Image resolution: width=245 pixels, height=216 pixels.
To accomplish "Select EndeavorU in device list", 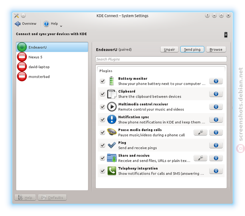I will [x=52, y=47].
